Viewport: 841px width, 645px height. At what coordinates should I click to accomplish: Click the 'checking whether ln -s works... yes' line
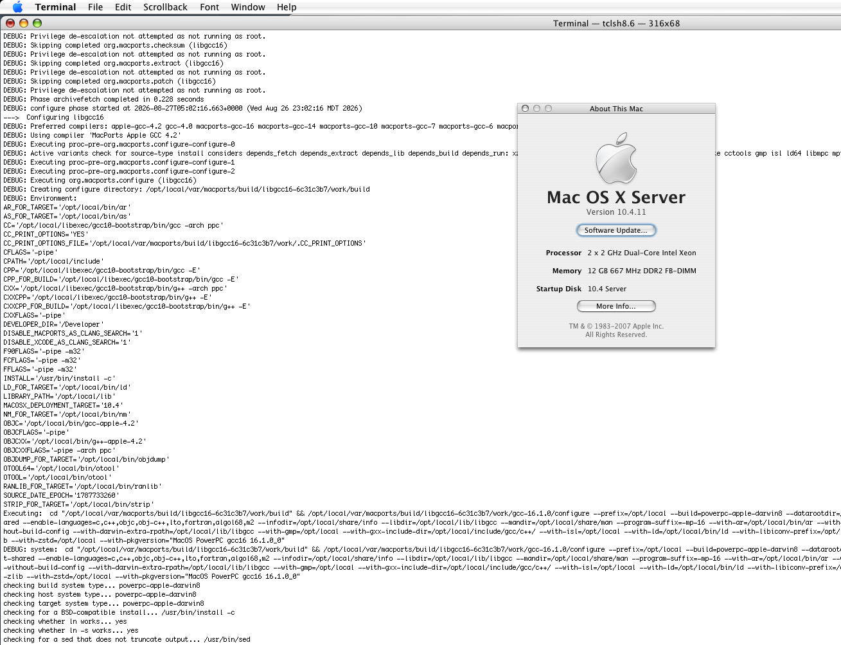pyautogui.click(x=71, y=630)
